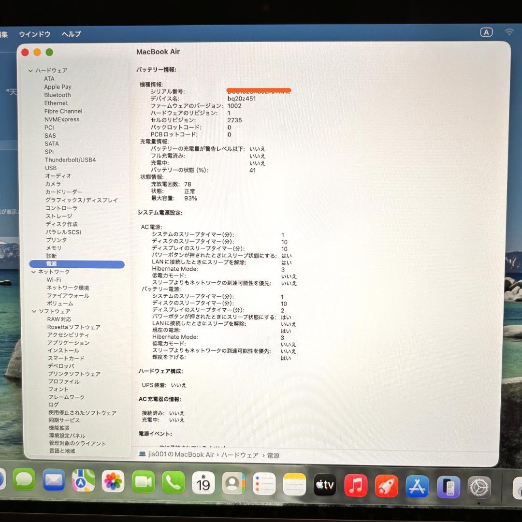Open the Music app in the Dock

coord(356,486)
